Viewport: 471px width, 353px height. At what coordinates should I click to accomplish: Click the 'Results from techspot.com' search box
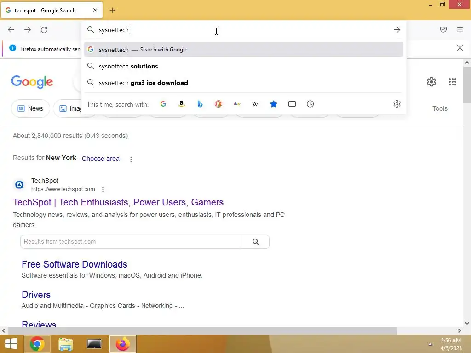point(131,242)
